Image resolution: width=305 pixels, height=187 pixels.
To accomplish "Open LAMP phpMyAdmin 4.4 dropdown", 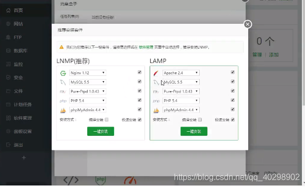I will coord(181,110).
